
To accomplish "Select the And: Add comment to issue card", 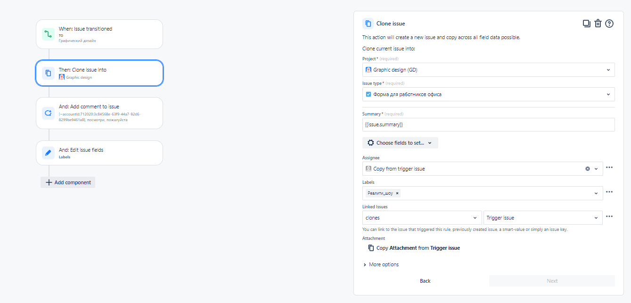I will point(99,113).
